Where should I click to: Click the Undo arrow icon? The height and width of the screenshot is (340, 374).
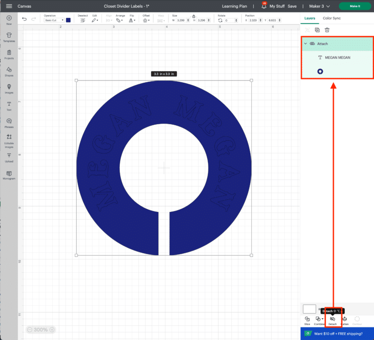24,19
